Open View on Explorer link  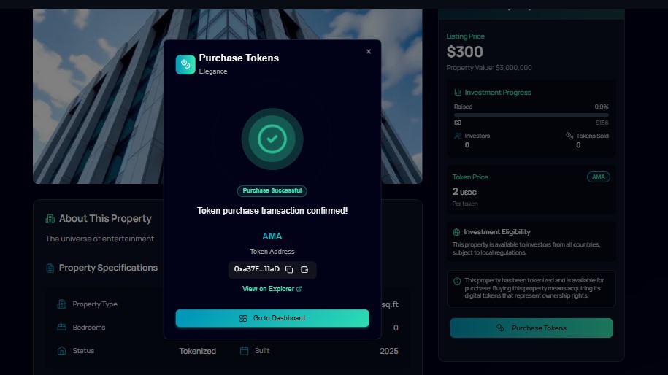click(x=272, y=289)
